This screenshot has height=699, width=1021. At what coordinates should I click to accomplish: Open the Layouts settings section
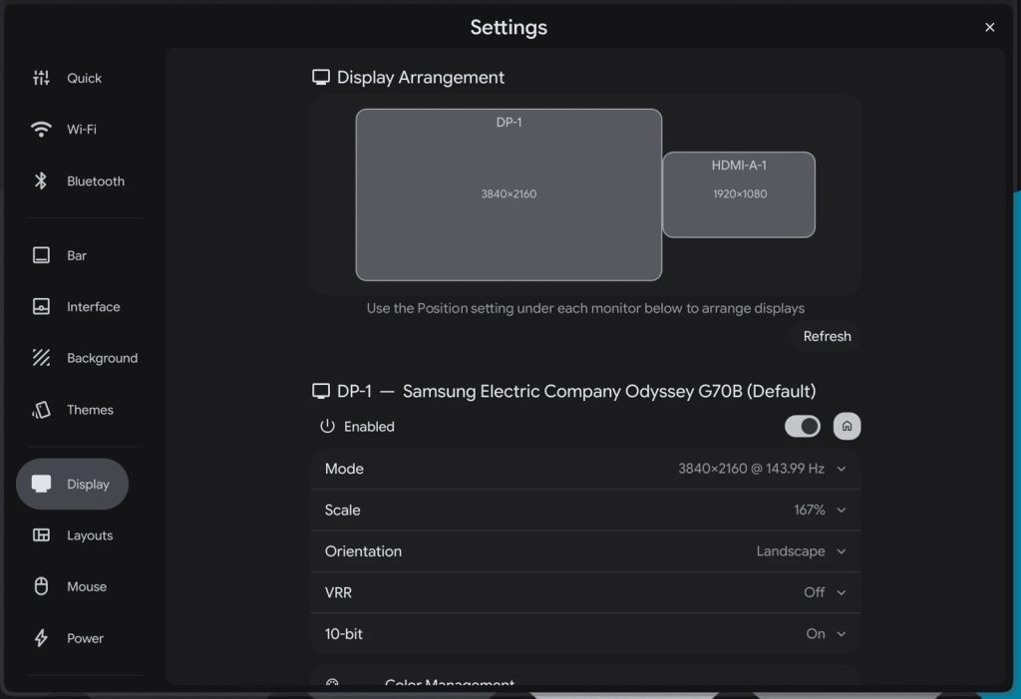tap(90, 535)
